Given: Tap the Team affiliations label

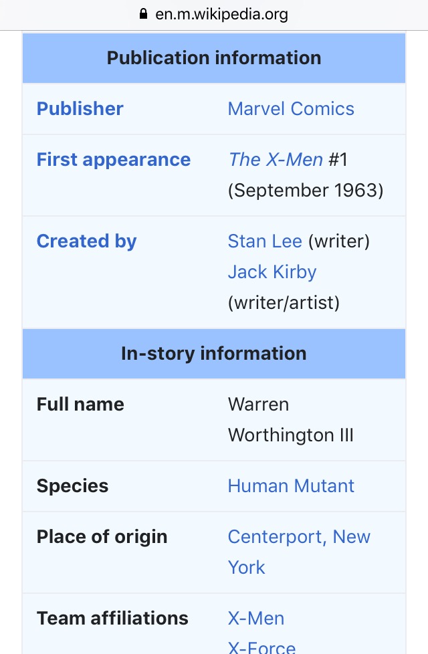Looking at the screenshot, I should (112, 619).
